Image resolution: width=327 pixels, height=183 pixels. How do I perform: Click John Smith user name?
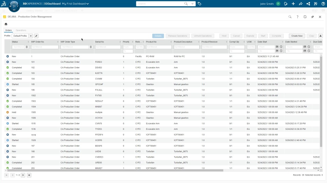point(267,4)
